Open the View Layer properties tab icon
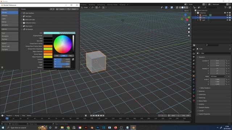This screenshot has width=232, height=130. [194, 60]
